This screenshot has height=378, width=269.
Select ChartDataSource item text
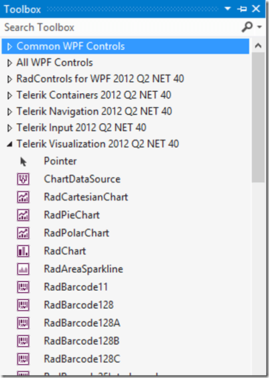tap(82, 179)
